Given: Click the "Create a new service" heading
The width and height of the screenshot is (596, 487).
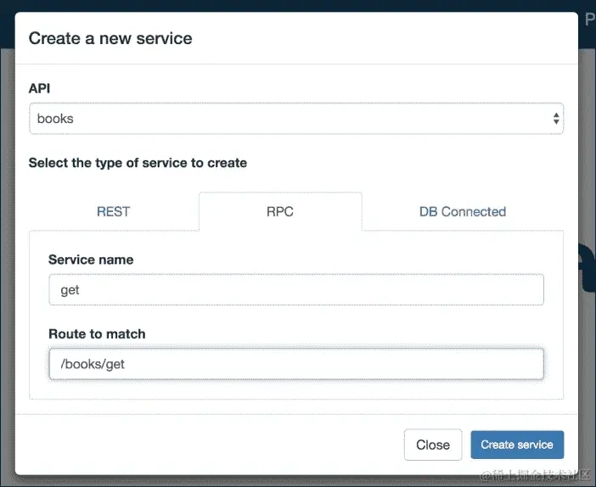Looking at the screenshot, I should click(110, 38).
